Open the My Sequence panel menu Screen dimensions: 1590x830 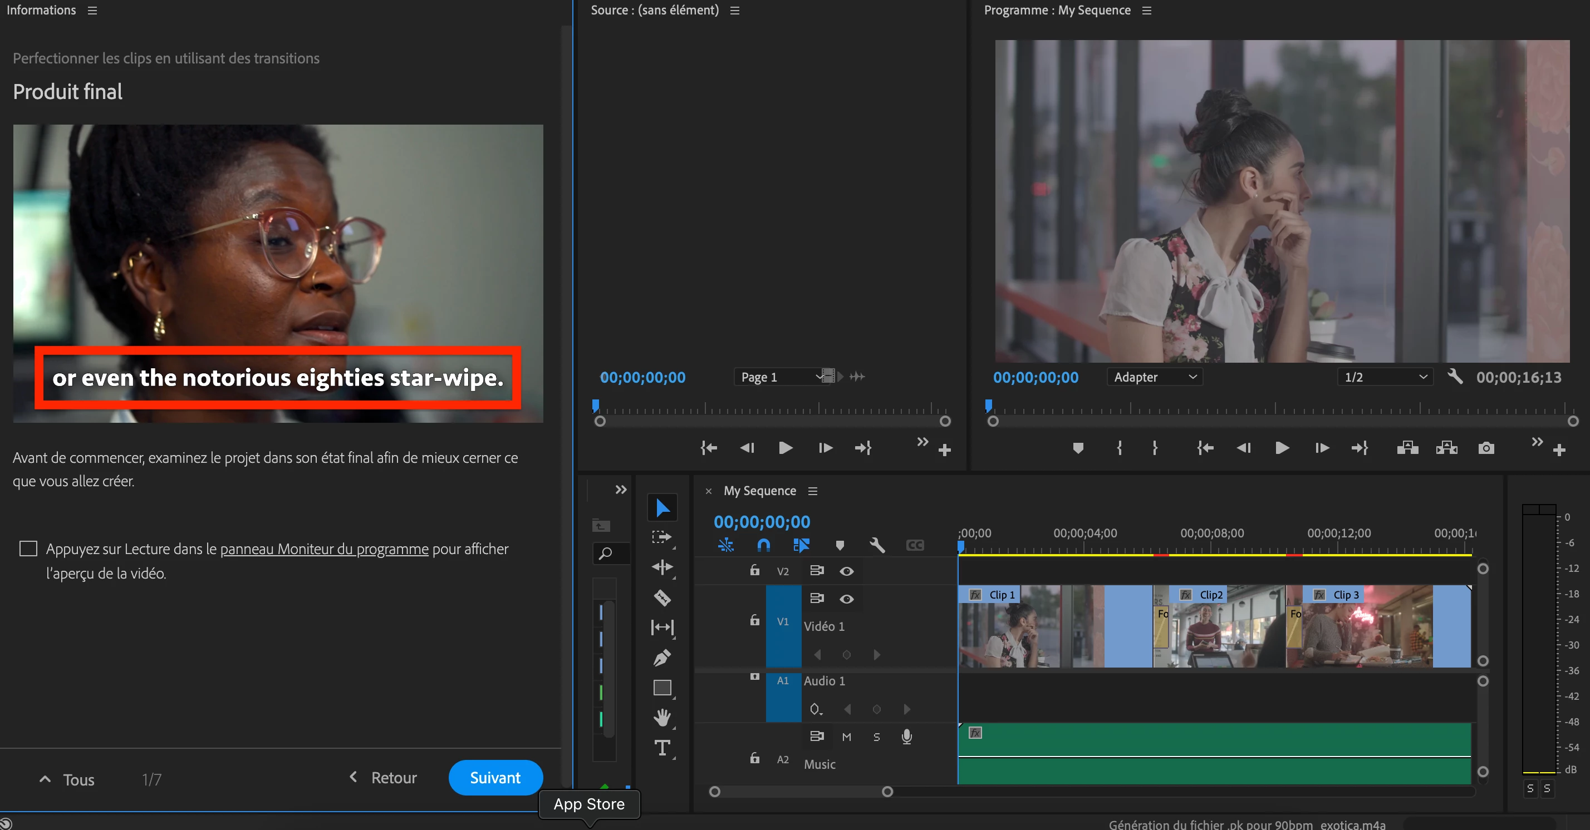[812, 491]
